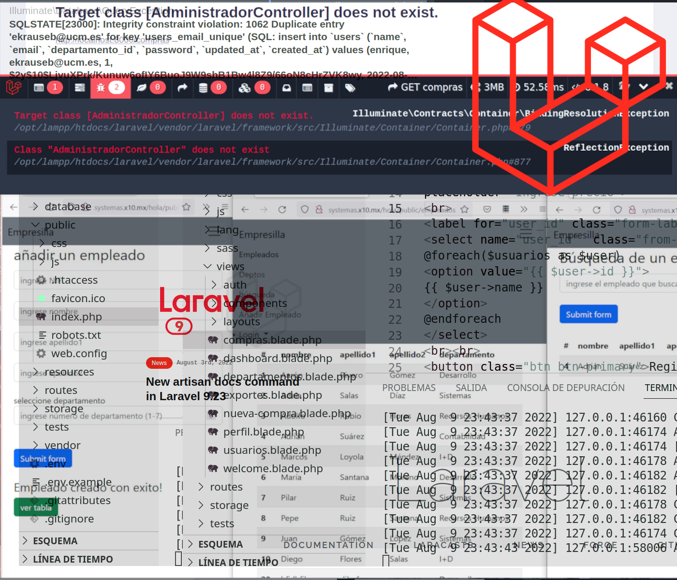Open the file usuarios.blade.php

272,450
